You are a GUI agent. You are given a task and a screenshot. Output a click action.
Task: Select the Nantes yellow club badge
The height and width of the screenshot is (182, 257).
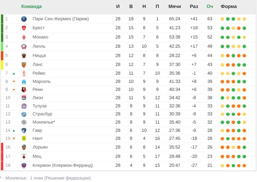tap(24, 139)
